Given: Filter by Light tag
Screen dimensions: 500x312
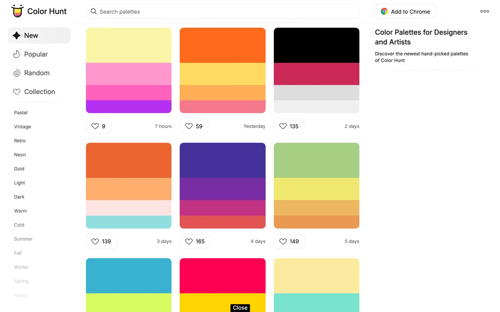Looking at the screenshot, I should point(20,183).
